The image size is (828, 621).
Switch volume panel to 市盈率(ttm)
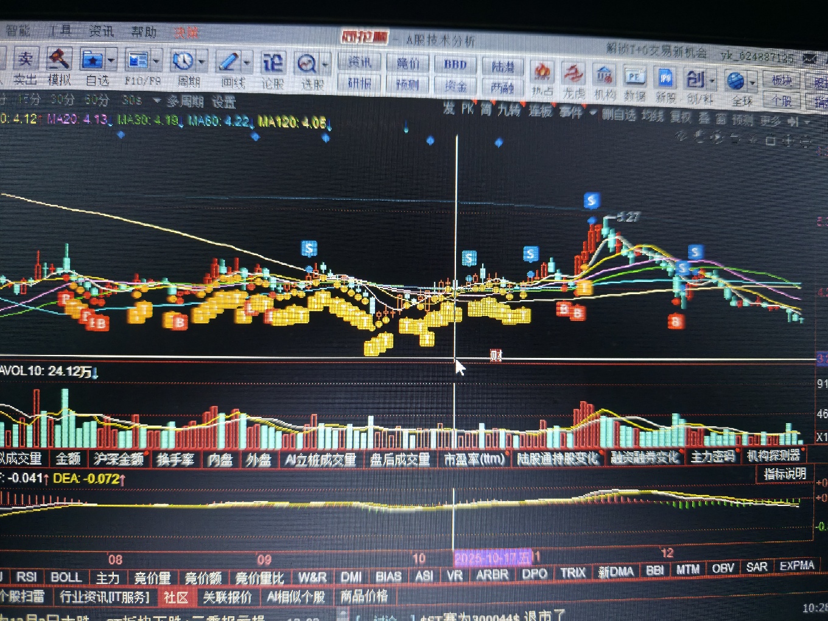(474, 458)
